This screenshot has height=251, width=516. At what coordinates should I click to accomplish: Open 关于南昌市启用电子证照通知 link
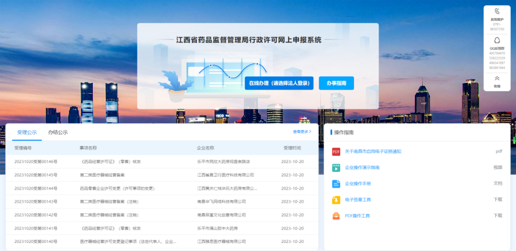[x=373, y=151]
